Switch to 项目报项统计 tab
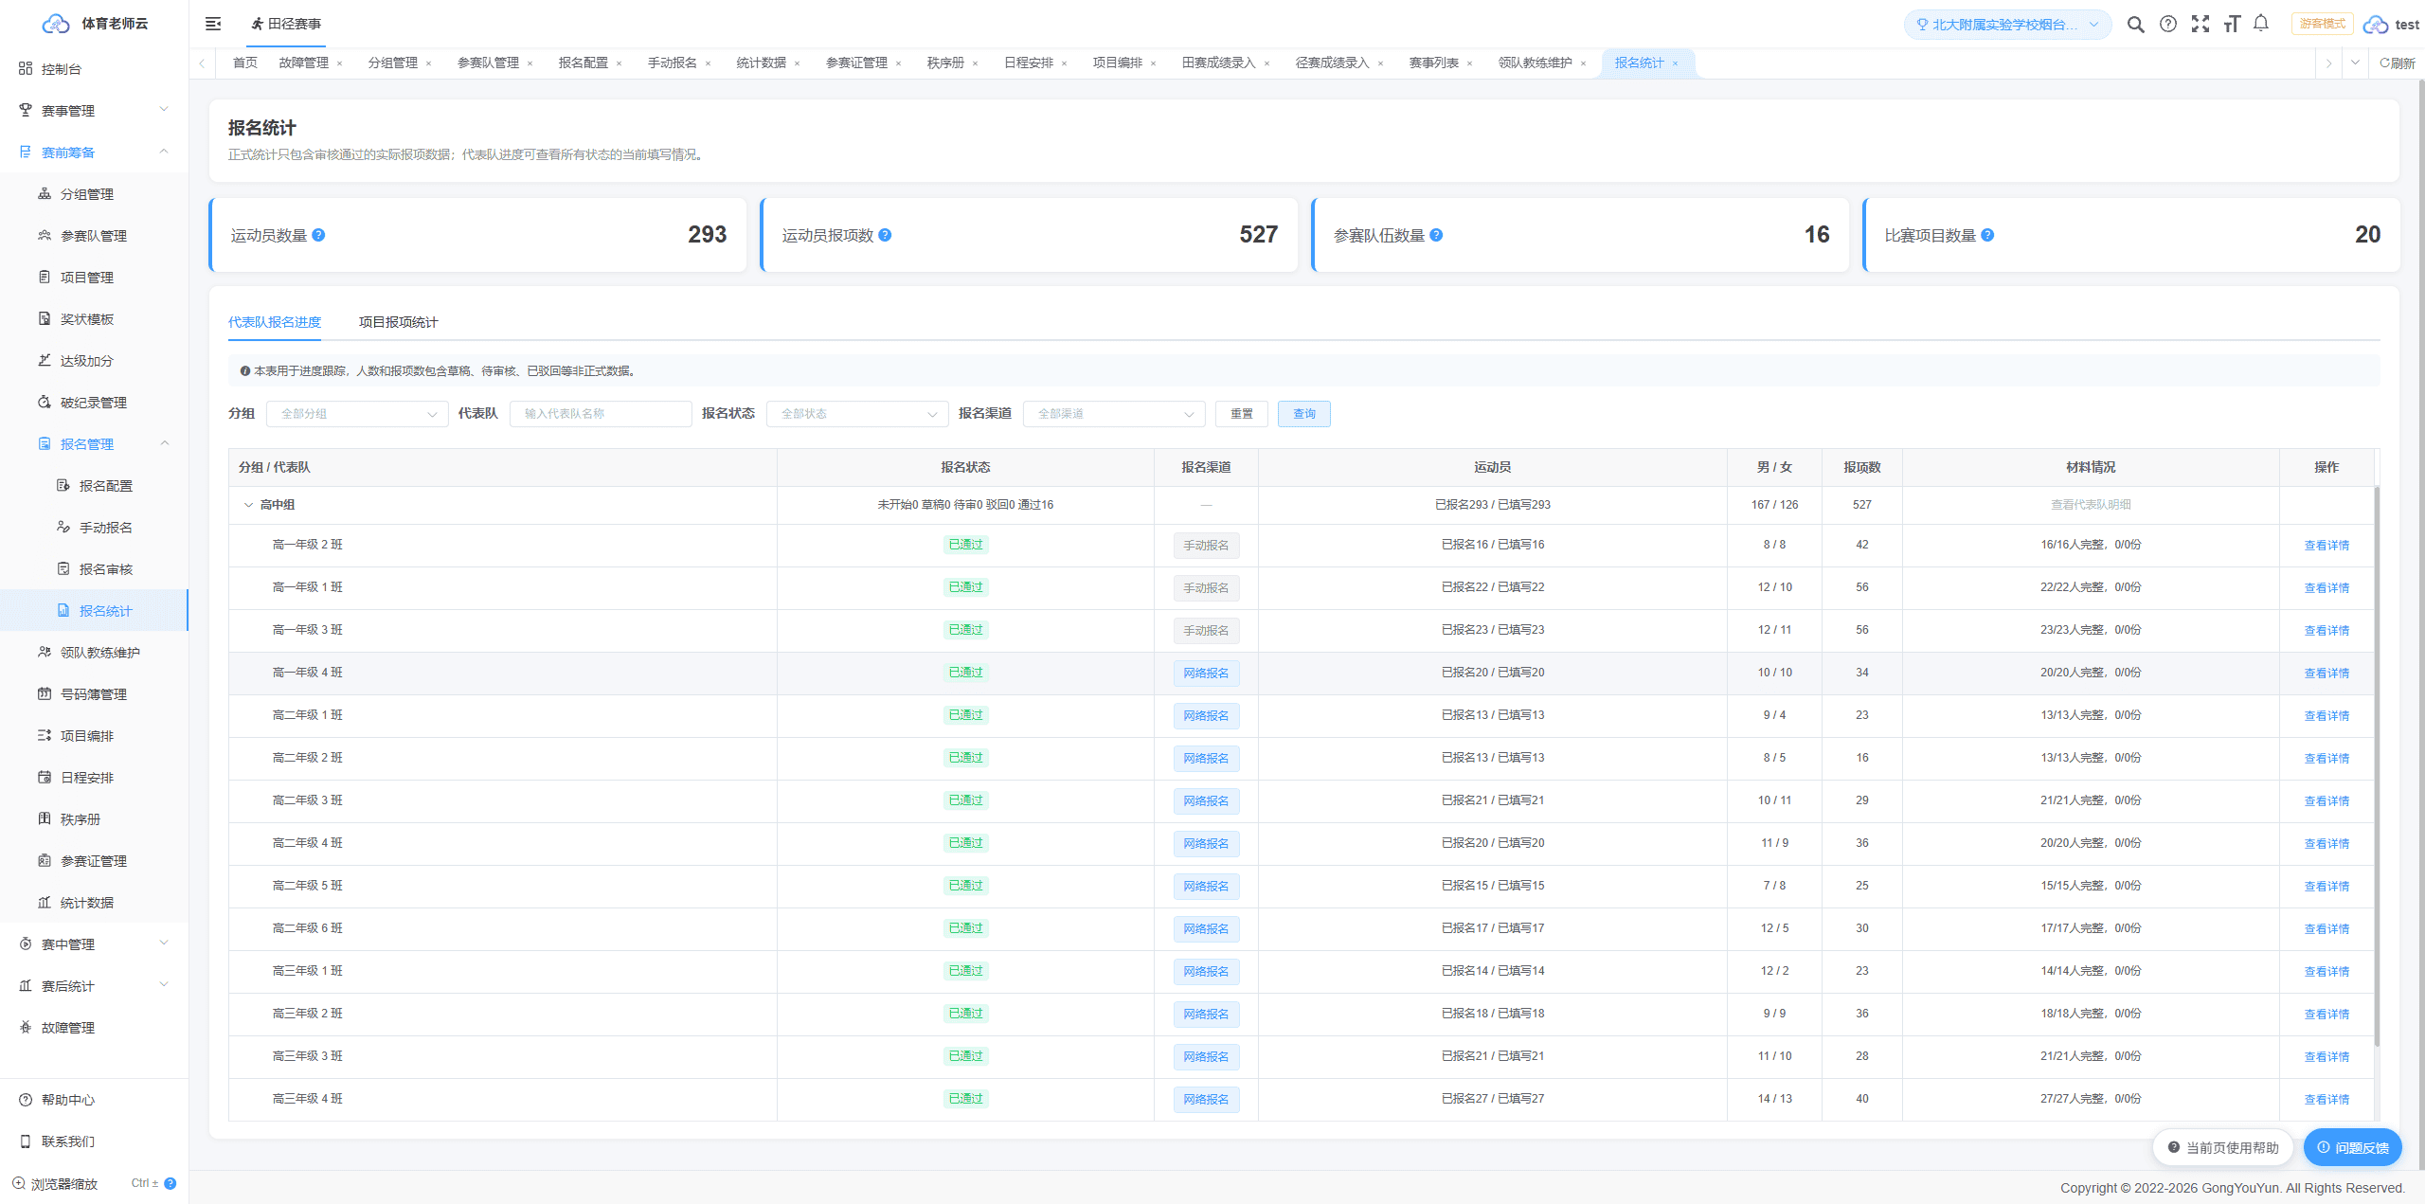The width and height of the screenshot is (2425, 1204). tap(398, 322)
